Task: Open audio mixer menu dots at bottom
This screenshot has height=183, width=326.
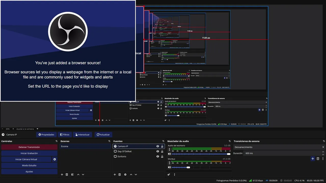Action: coord(174,175)
